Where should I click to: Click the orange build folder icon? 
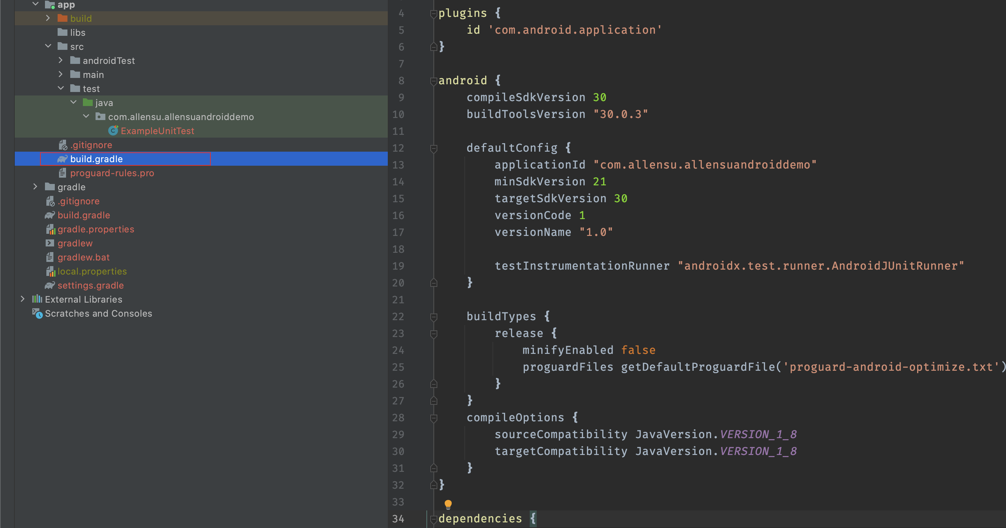pyautogui.click(x=63, y=18)
